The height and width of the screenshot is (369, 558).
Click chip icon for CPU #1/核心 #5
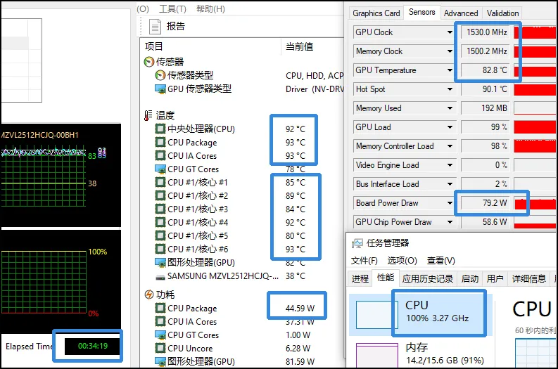point(160,235)
